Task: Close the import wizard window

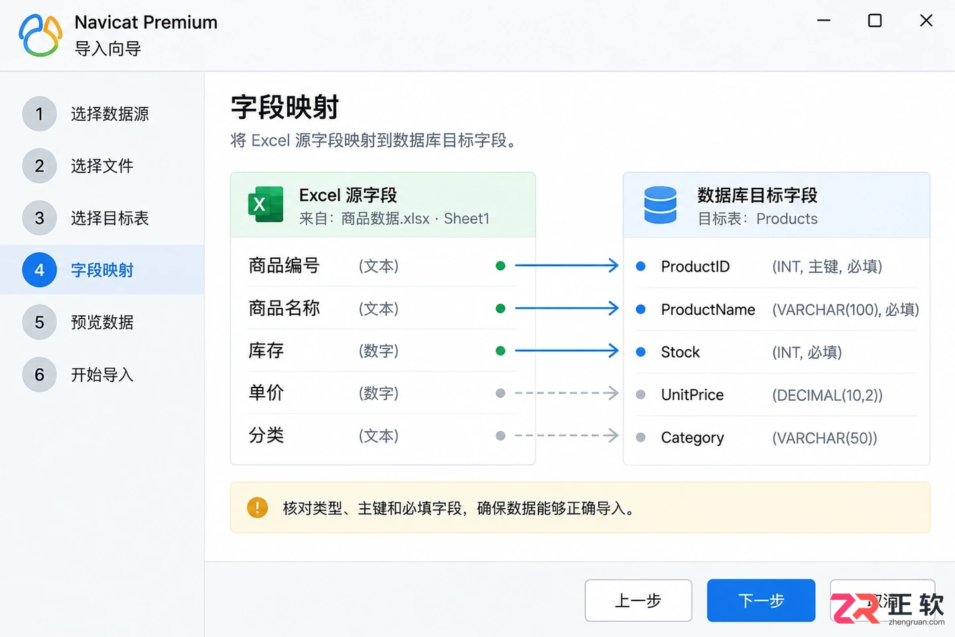Action: (926, 21)
